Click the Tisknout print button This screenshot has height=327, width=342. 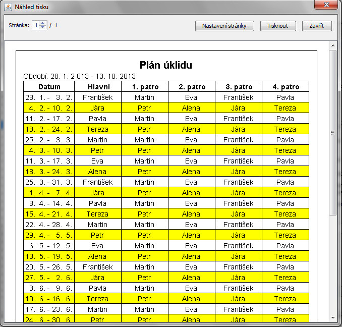(278, 26)
